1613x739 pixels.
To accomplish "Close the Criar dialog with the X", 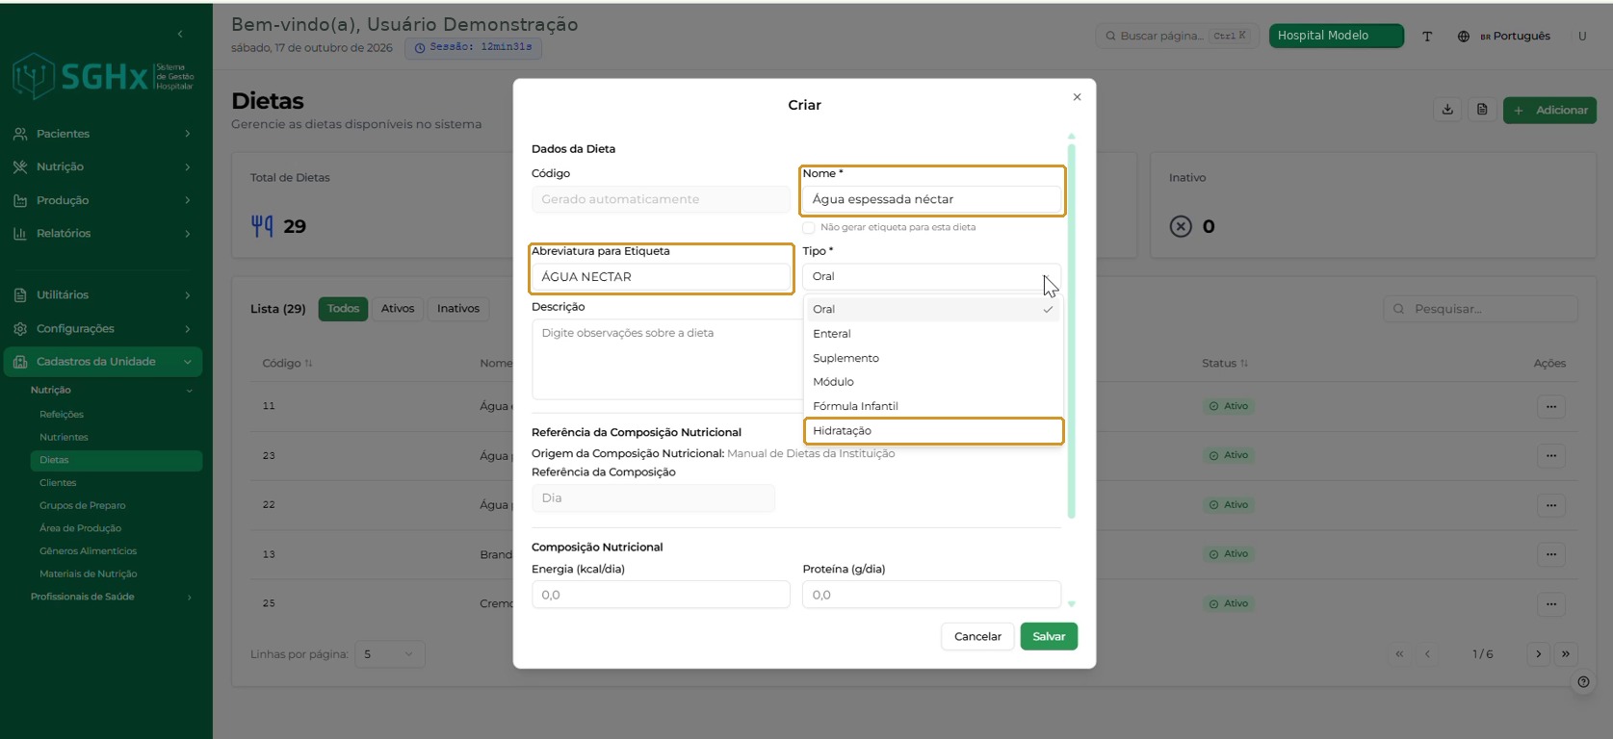I will coord(1077,97).
